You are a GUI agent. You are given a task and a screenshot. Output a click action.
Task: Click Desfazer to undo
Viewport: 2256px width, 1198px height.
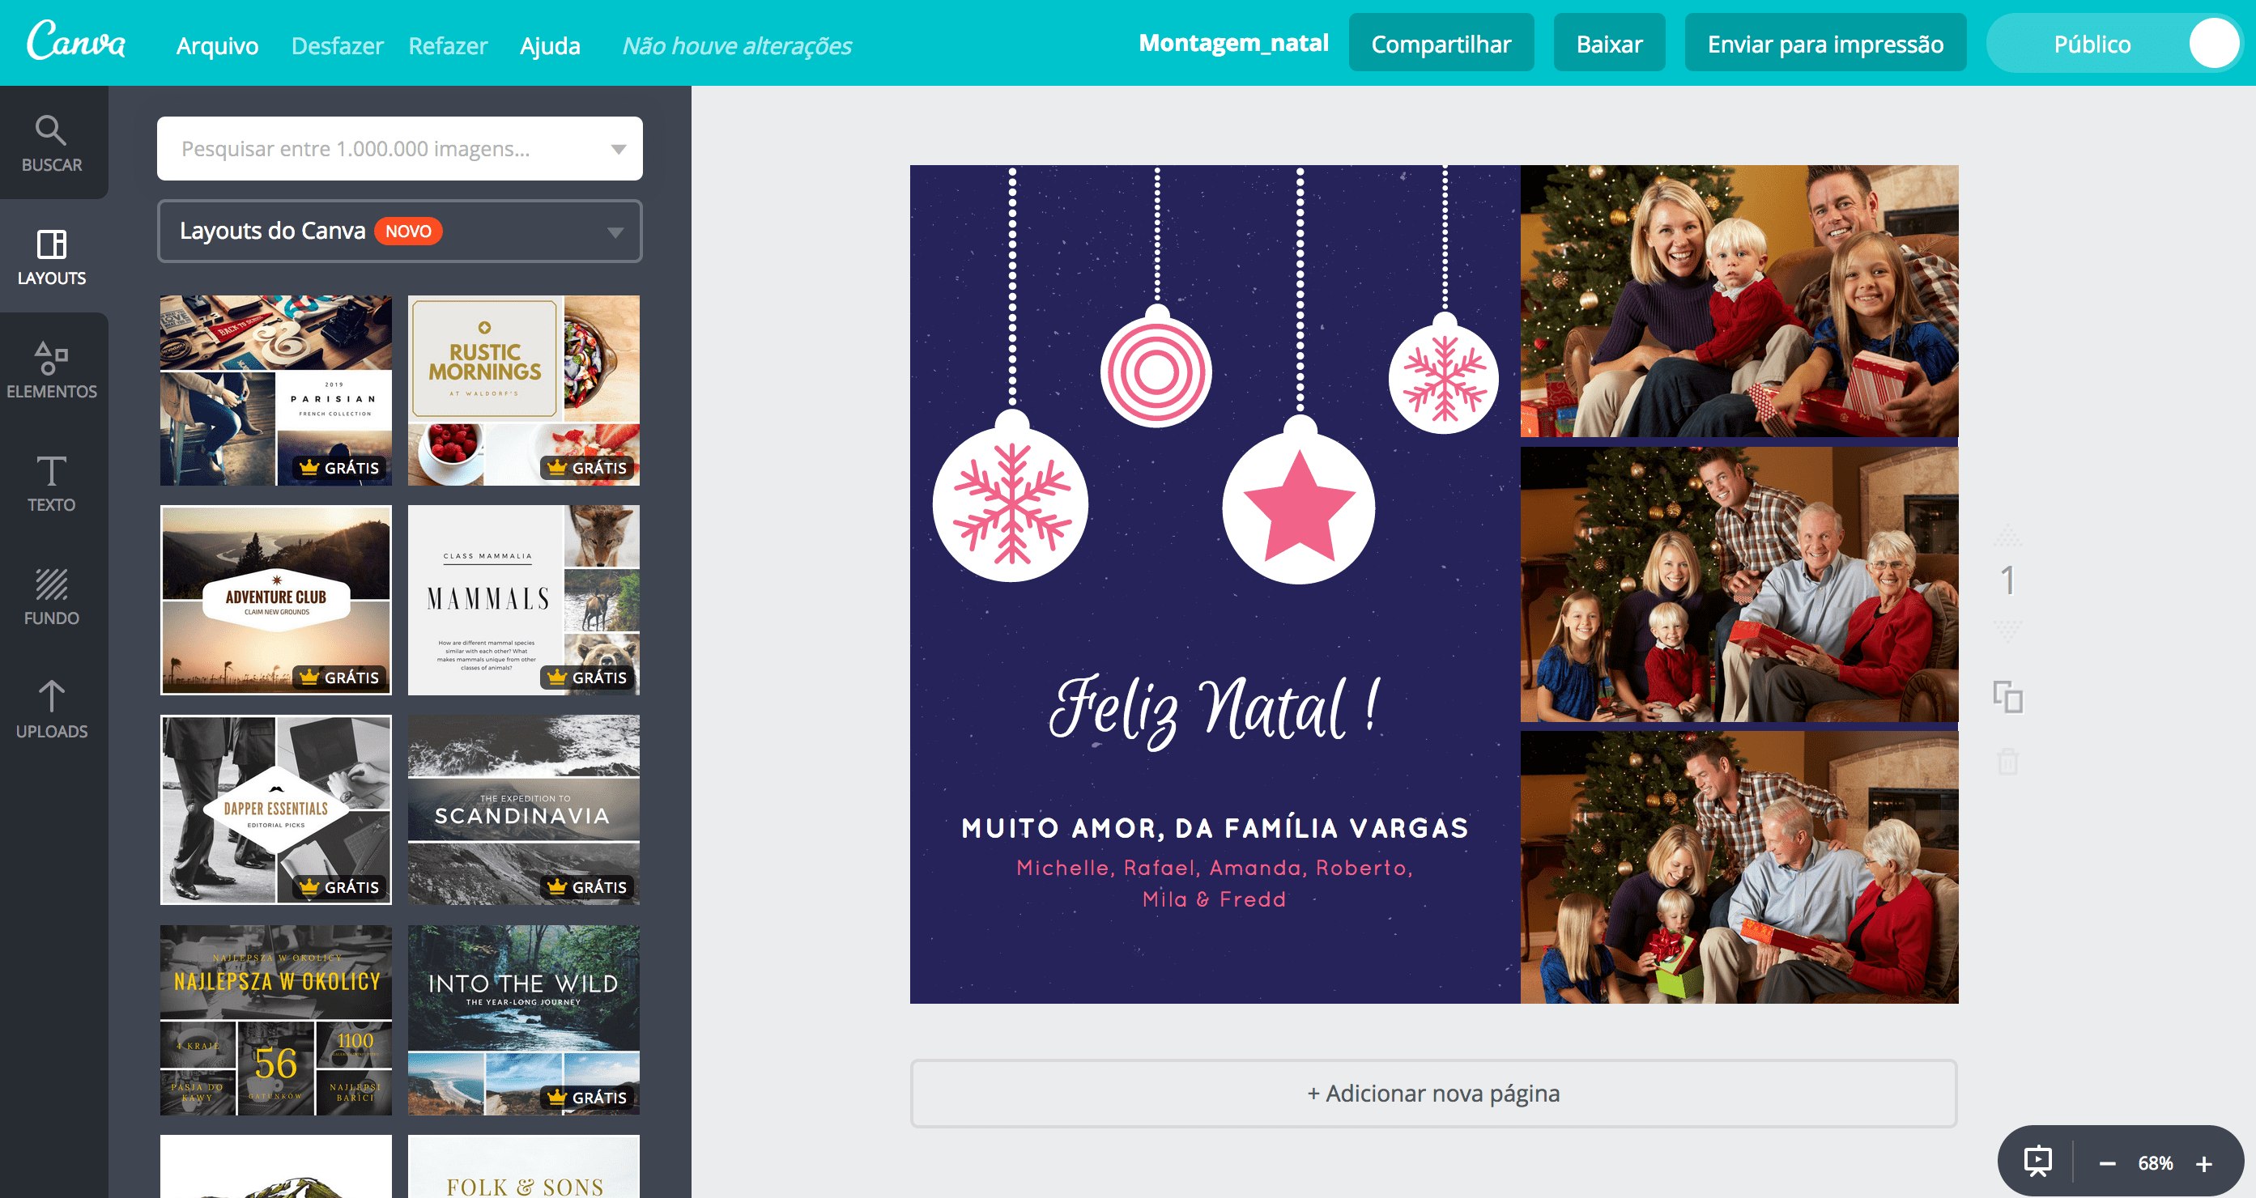pyautogui.click(x=337, y=45)
